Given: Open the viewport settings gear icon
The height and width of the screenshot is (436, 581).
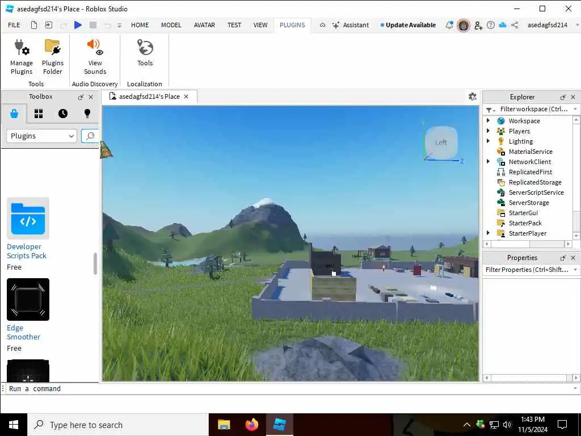Looking at the screenshot, I should pos(473,97).
